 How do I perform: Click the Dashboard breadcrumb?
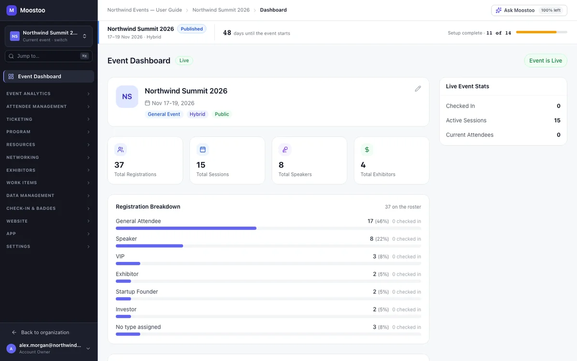tap(273, 10)
